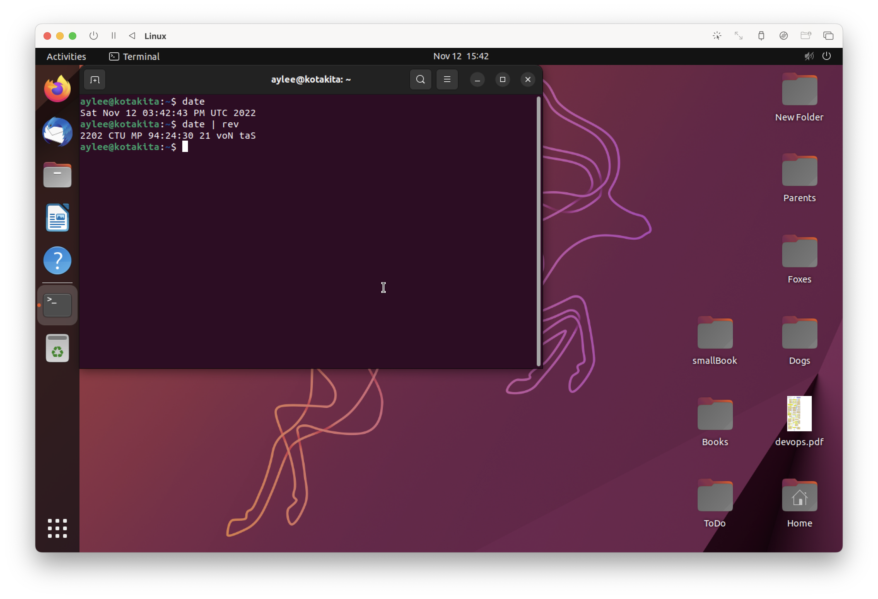This screenshot has height=599, width=878.
Task: Select the Terminal icon in the dock
Action: pyautogui.click(x=57, y=305)
